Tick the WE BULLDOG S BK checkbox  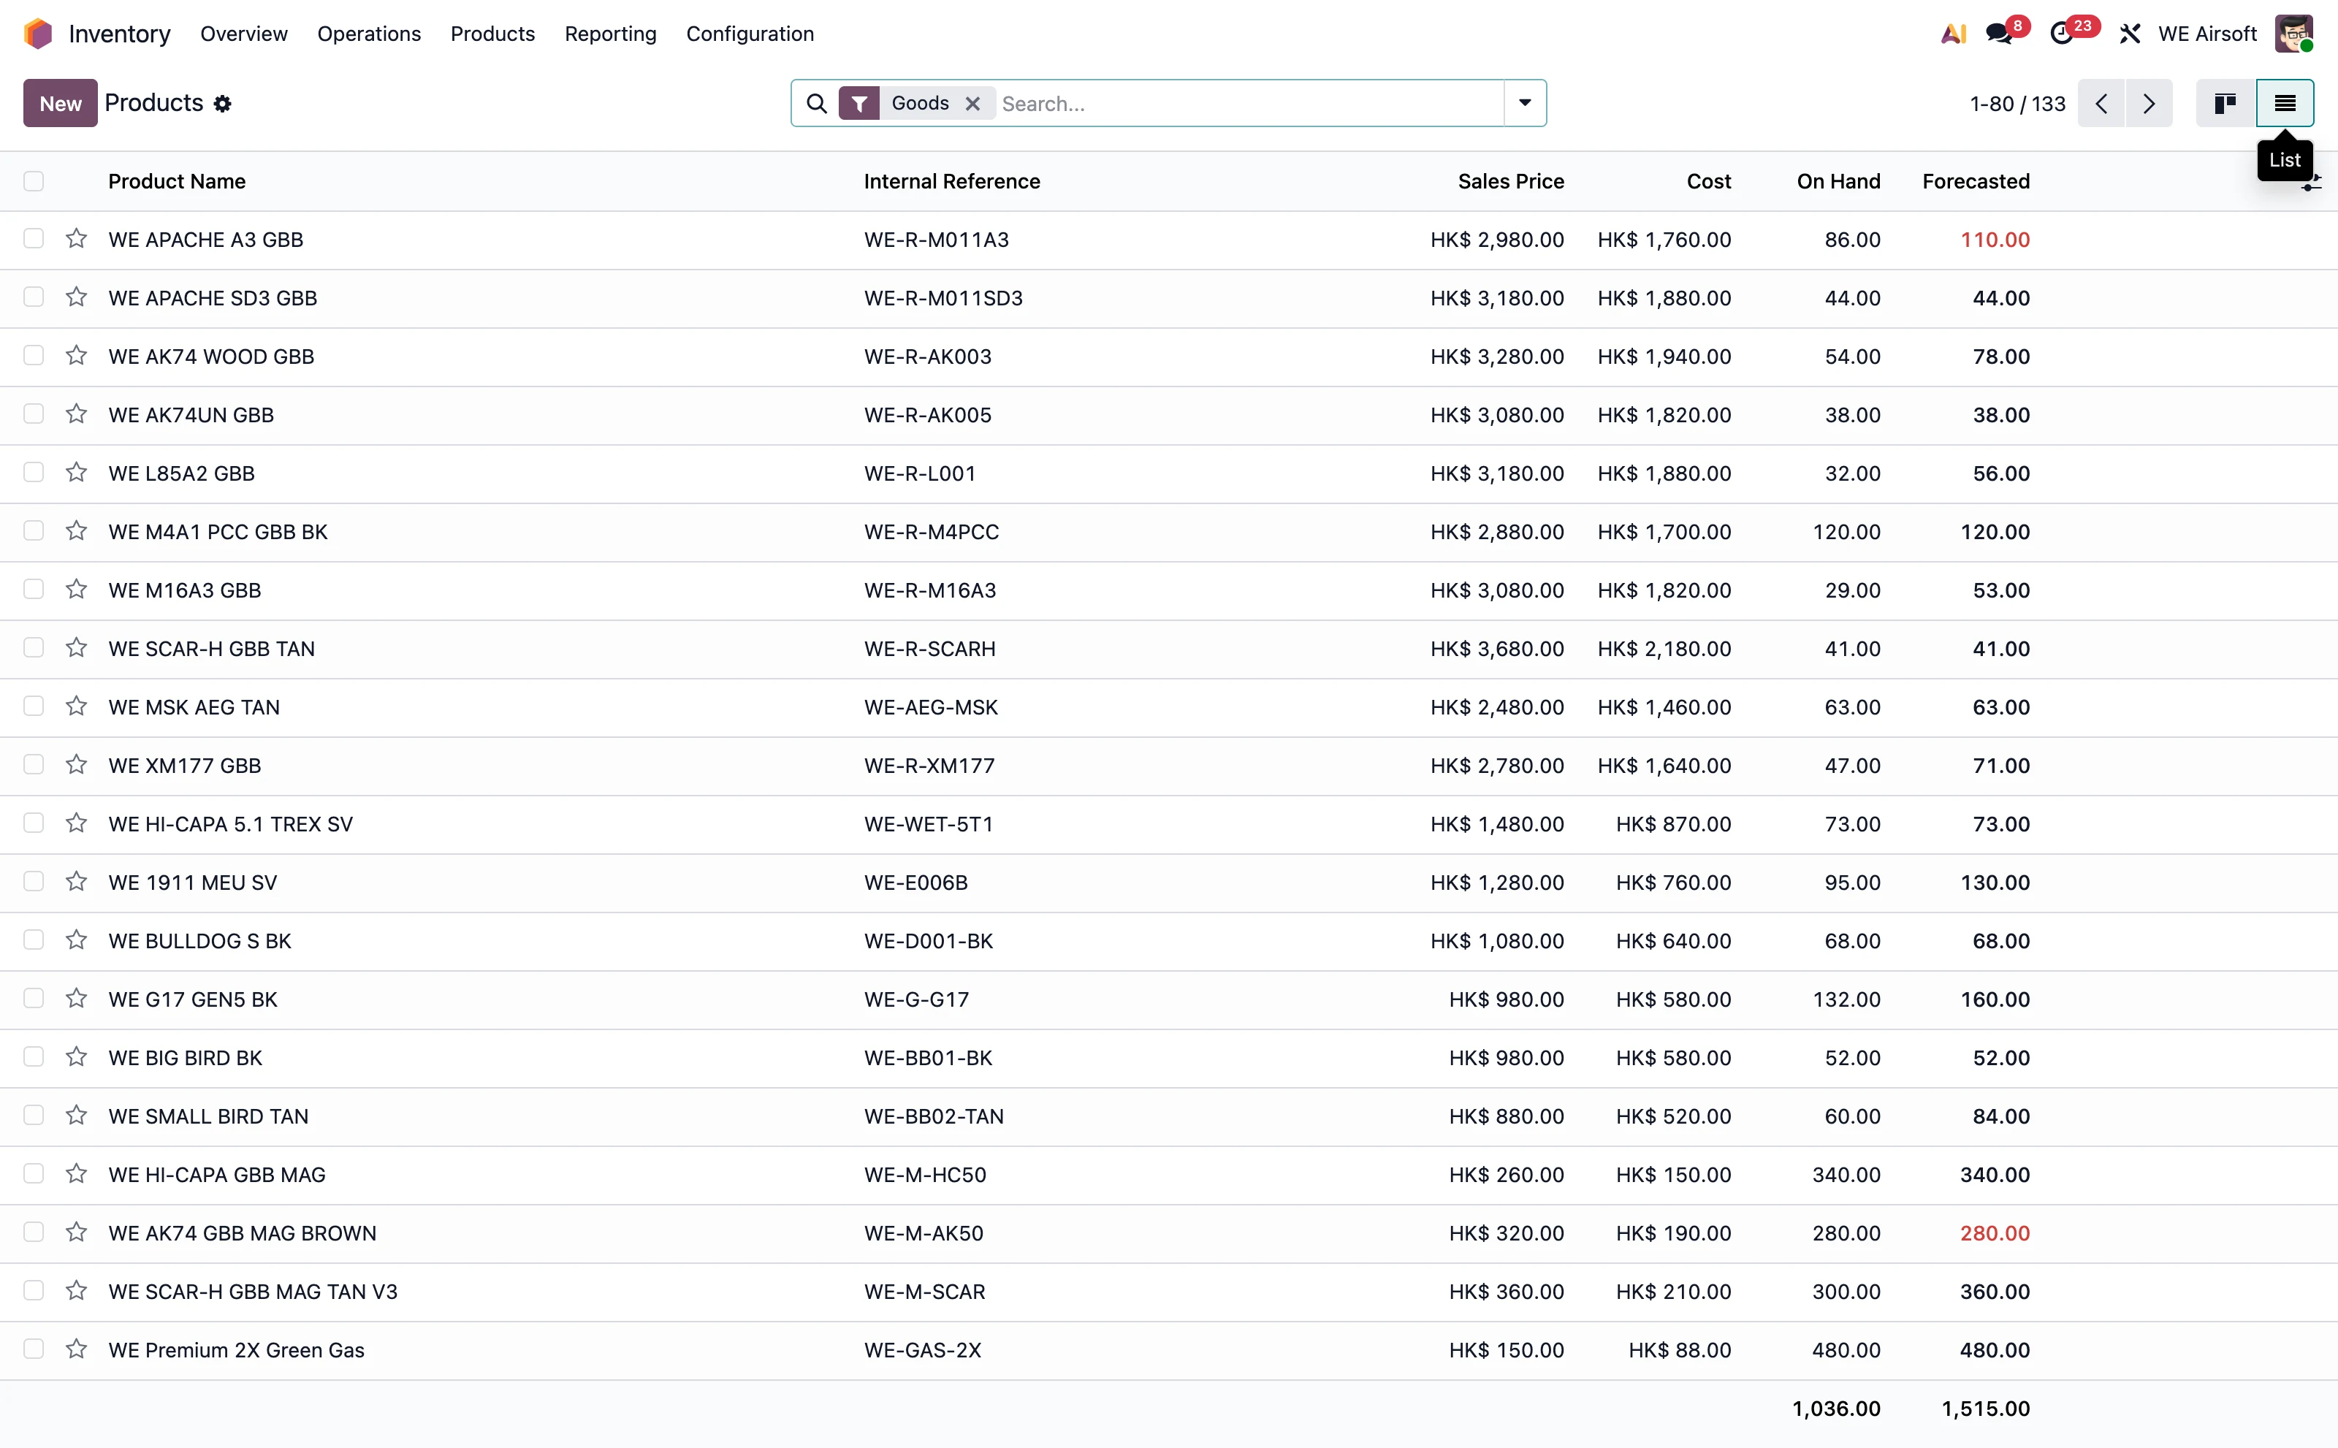[34, 940]
